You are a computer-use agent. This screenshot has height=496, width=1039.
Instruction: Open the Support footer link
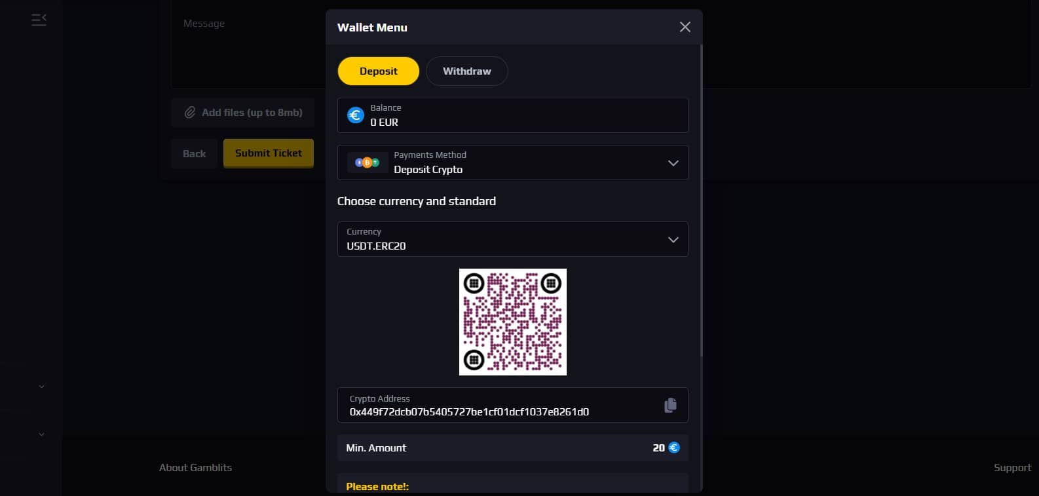click(x=1011, y=467)
